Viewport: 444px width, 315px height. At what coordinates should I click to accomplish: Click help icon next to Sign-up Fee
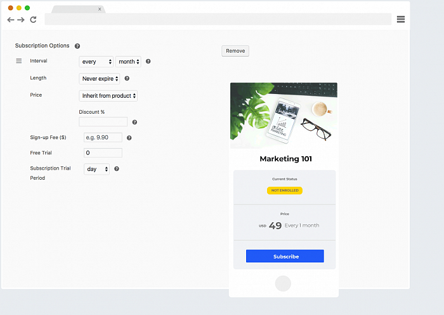129,138
